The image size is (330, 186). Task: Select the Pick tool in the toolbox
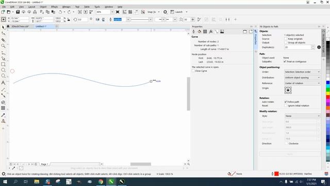coord(3,27)
